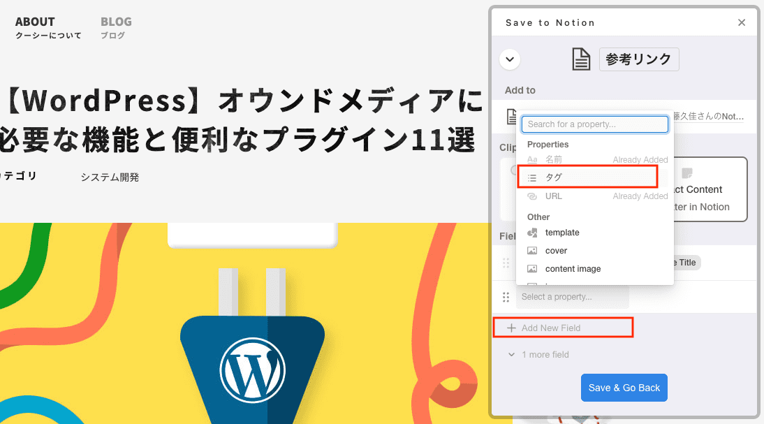Focus the Search for a property input
Screen dimensions: 764x424
[594, 124]
